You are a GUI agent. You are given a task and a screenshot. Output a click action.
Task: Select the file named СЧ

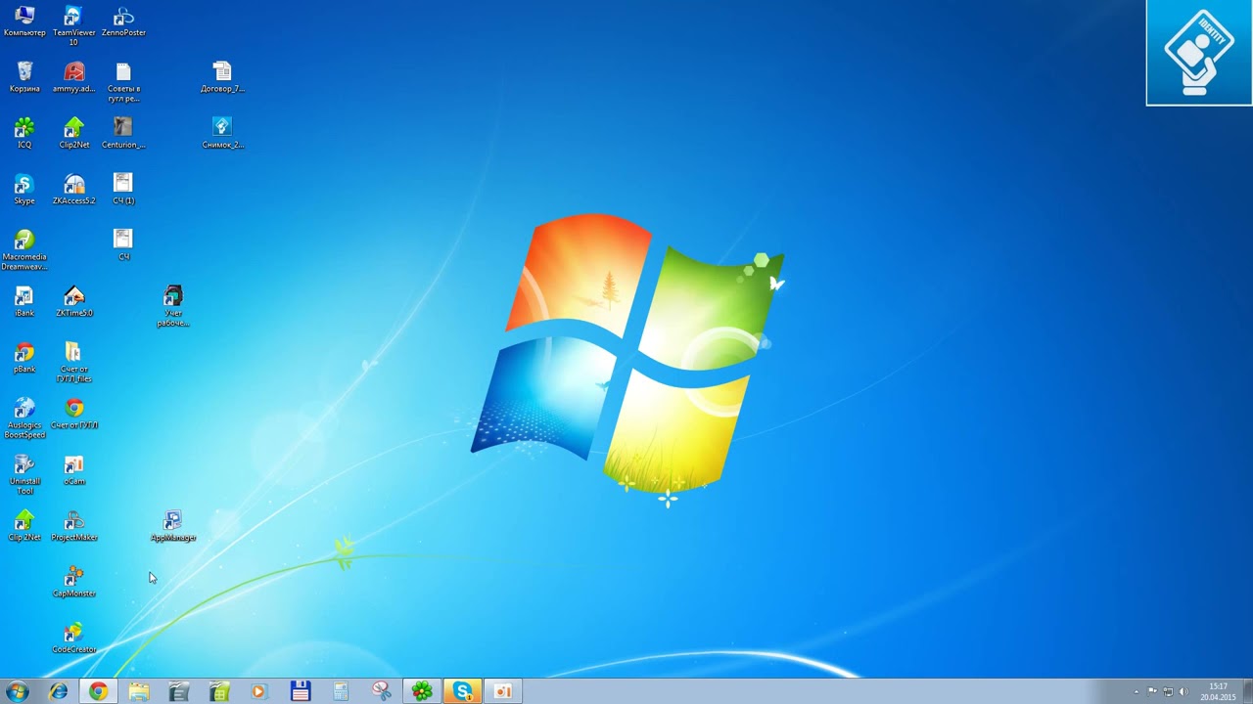123,245
